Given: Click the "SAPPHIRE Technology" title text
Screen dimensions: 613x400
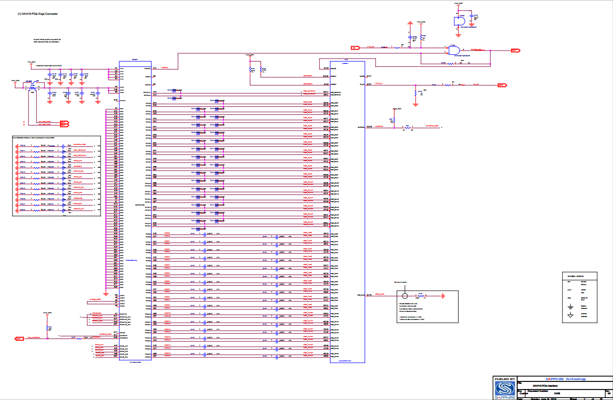Looking at the screenshot, I should click(565, 379).
